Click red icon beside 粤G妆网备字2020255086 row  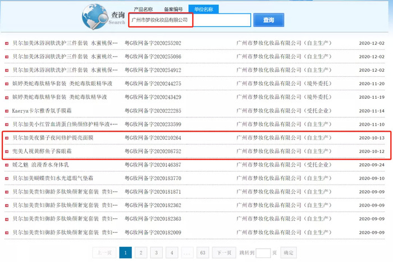[7, 57]
